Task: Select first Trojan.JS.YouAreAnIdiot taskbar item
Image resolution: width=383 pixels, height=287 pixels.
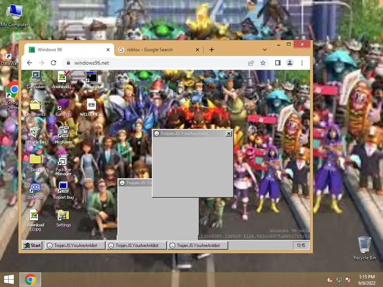Action: point(75,246)
